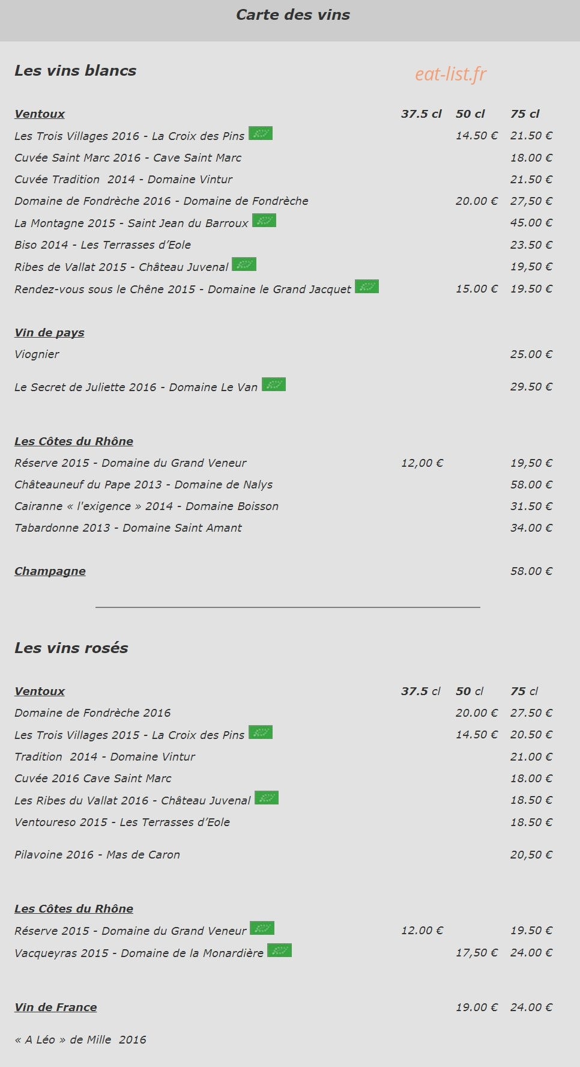Click the Les vins rosés section title
This screenshot has width=580, height=1067.
[x=71, y=648]
